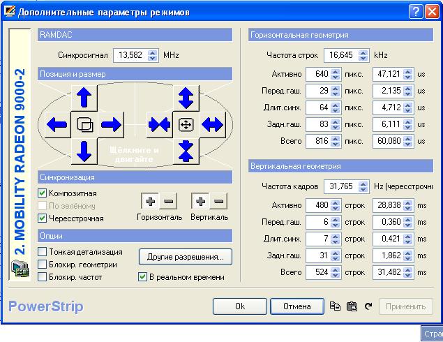This screenshot has height=342, width=443.
Task: Click the horizontal sync polarity plus button
Action: 150,202
